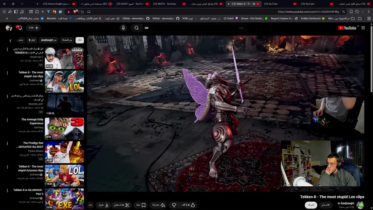373x210 pixels.
Task: Open options menu for Jun clips video
Action: (x=7, y=73)
